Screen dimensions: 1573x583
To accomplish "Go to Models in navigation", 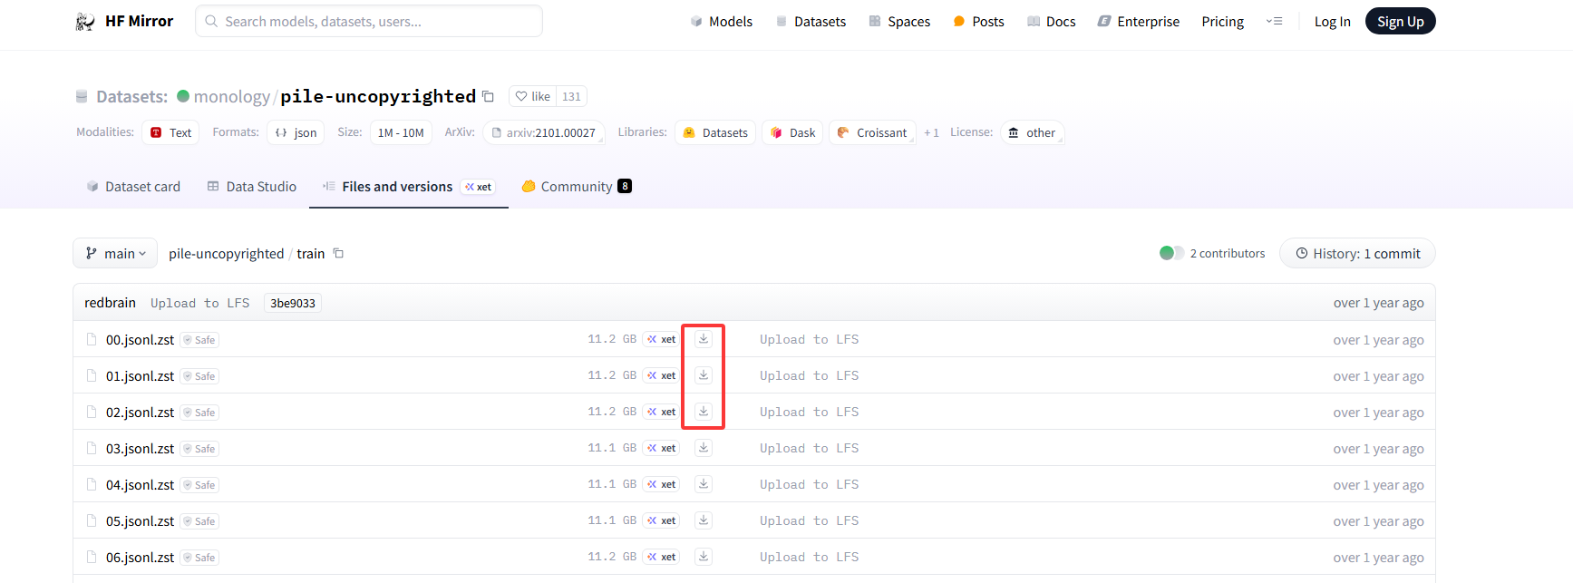I will (x=722, y=21).
